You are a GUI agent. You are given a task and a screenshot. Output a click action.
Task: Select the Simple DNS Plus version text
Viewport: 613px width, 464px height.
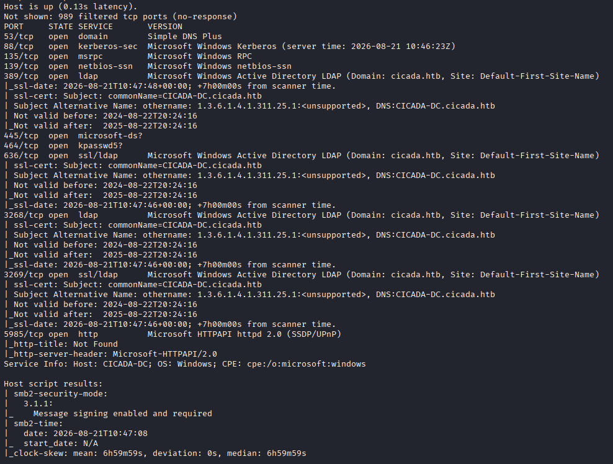tap(184, 37)
